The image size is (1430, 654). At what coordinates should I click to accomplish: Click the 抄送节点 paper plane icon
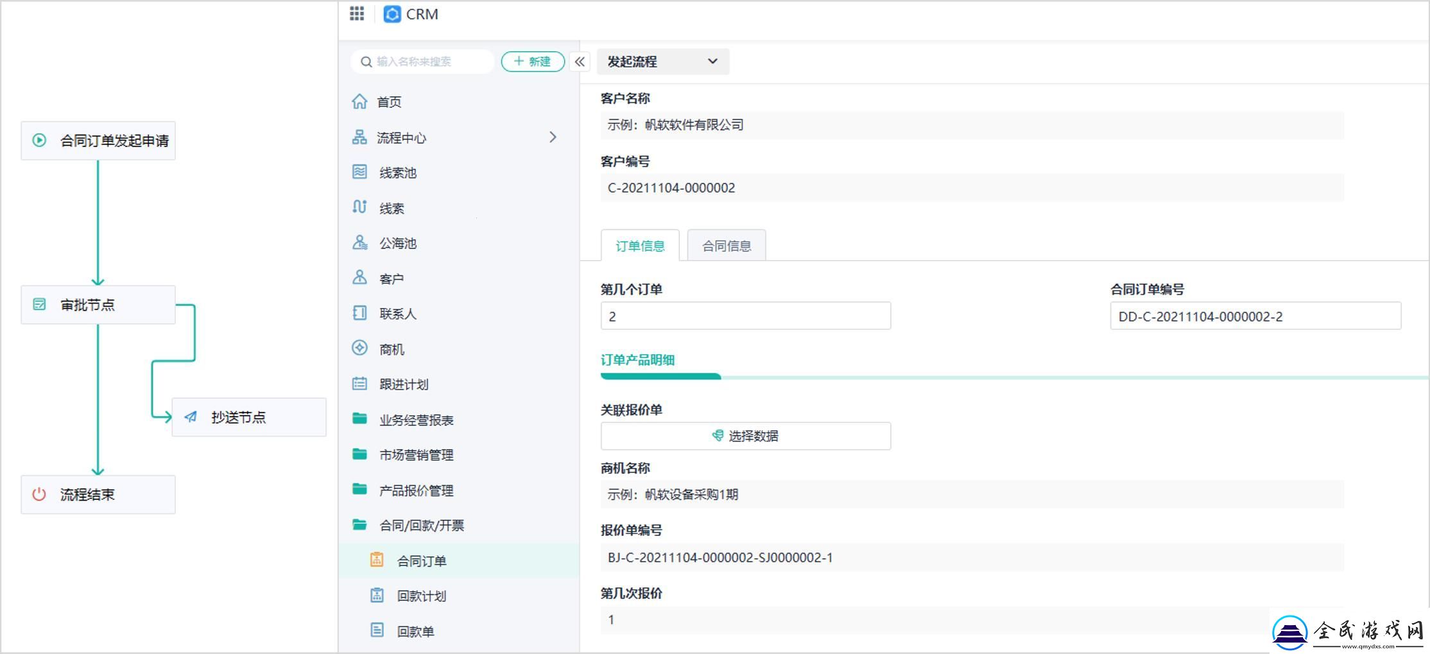tap(191, 417)
